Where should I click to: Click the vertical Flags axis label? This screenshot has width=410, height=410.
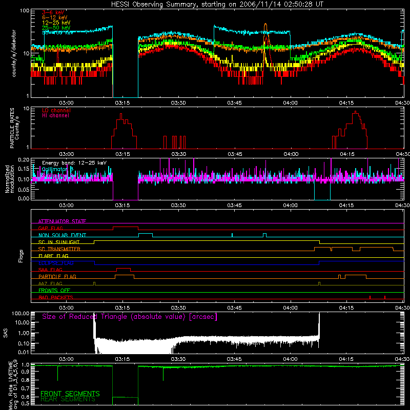click(21, 256)
